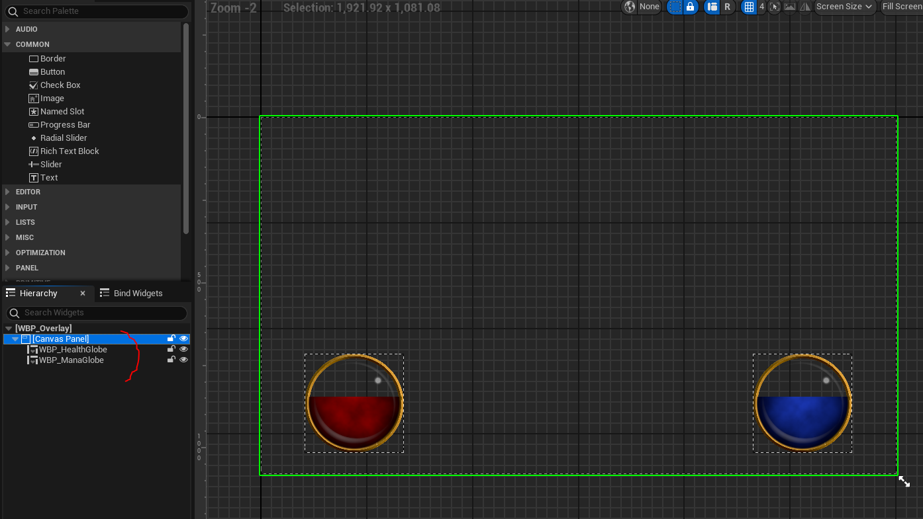Screen dimensions: 923x519
Task: Close the Hierarchy tab
Action: pyautogui.click(x=83, y=294)
